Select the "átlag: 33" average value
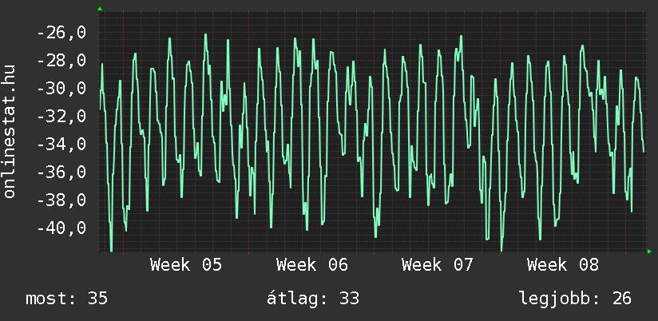658x321 pixels. tap(312, 299)
